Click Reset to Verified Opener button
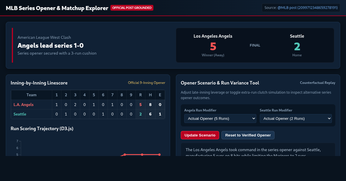This screenshot has height=181, width=346. 248,135
